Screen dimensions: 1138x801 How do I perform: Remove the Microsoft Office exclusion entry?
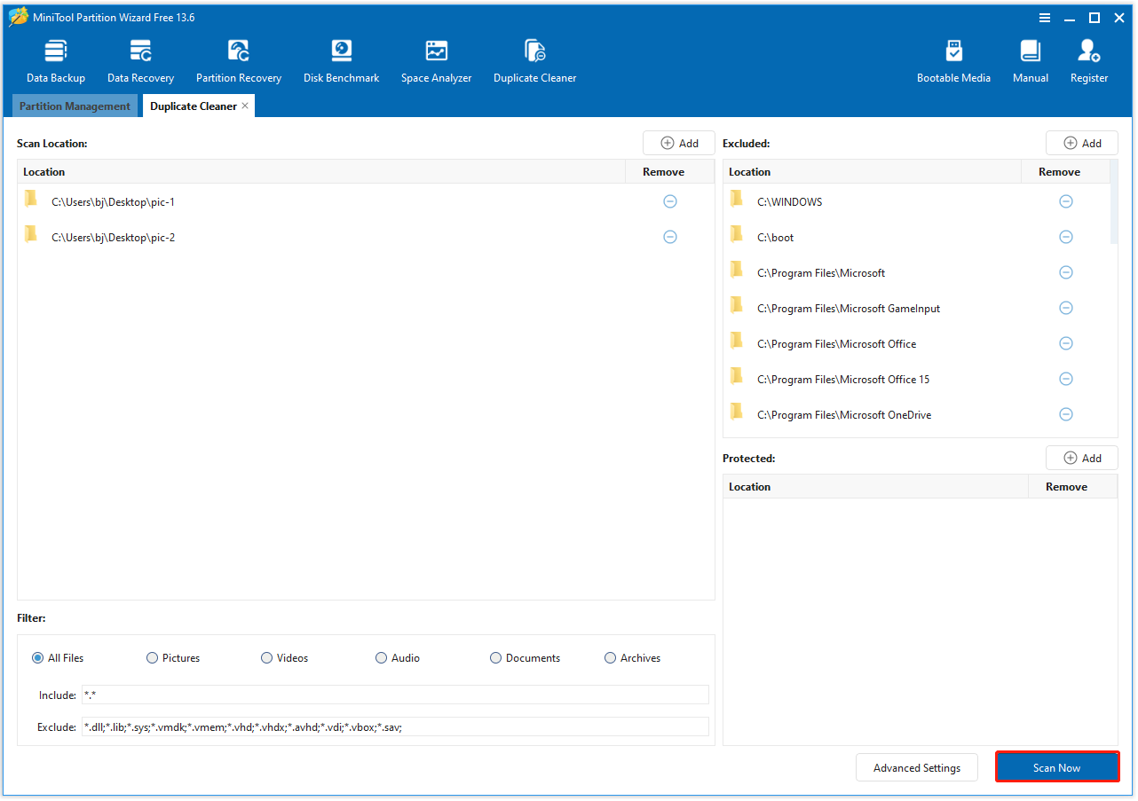[x=1066, y=343]
